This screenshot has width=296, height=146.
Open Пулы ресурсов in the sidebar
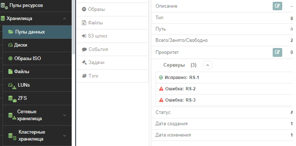click(25, 5)
